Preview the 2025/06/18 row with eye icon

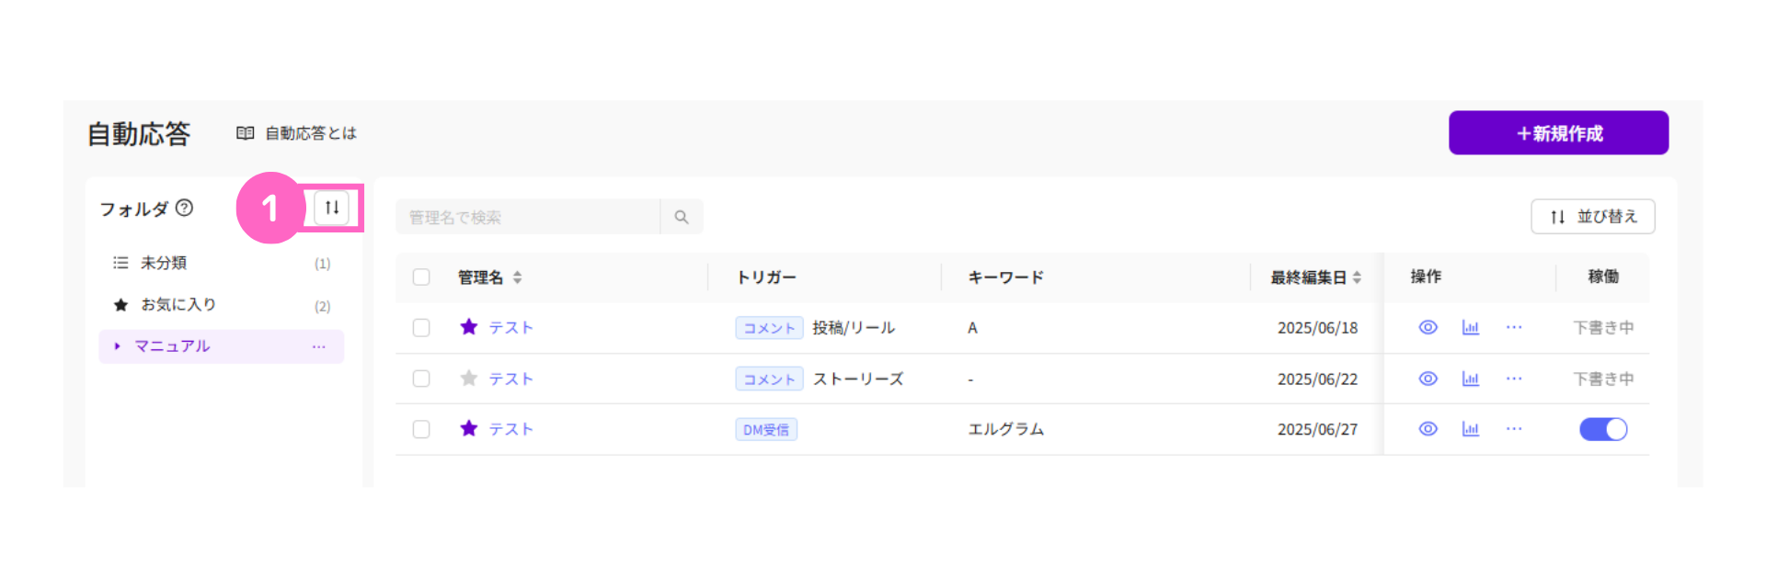click(1428, 327)
